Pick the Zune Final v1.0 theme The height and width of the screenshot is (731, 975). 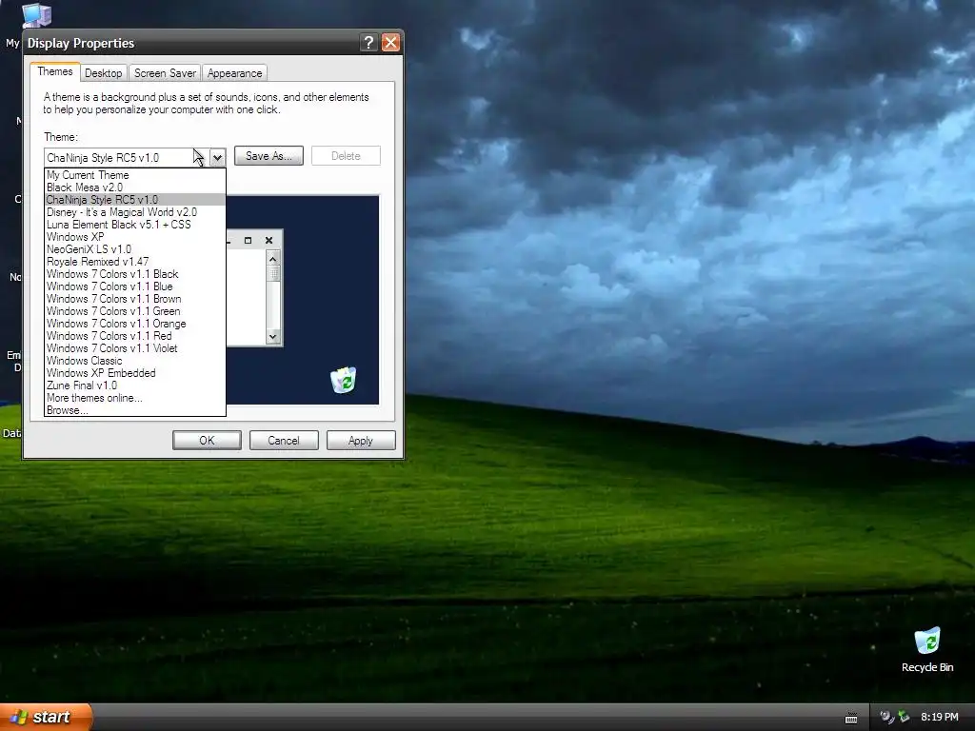coord(135,385)
